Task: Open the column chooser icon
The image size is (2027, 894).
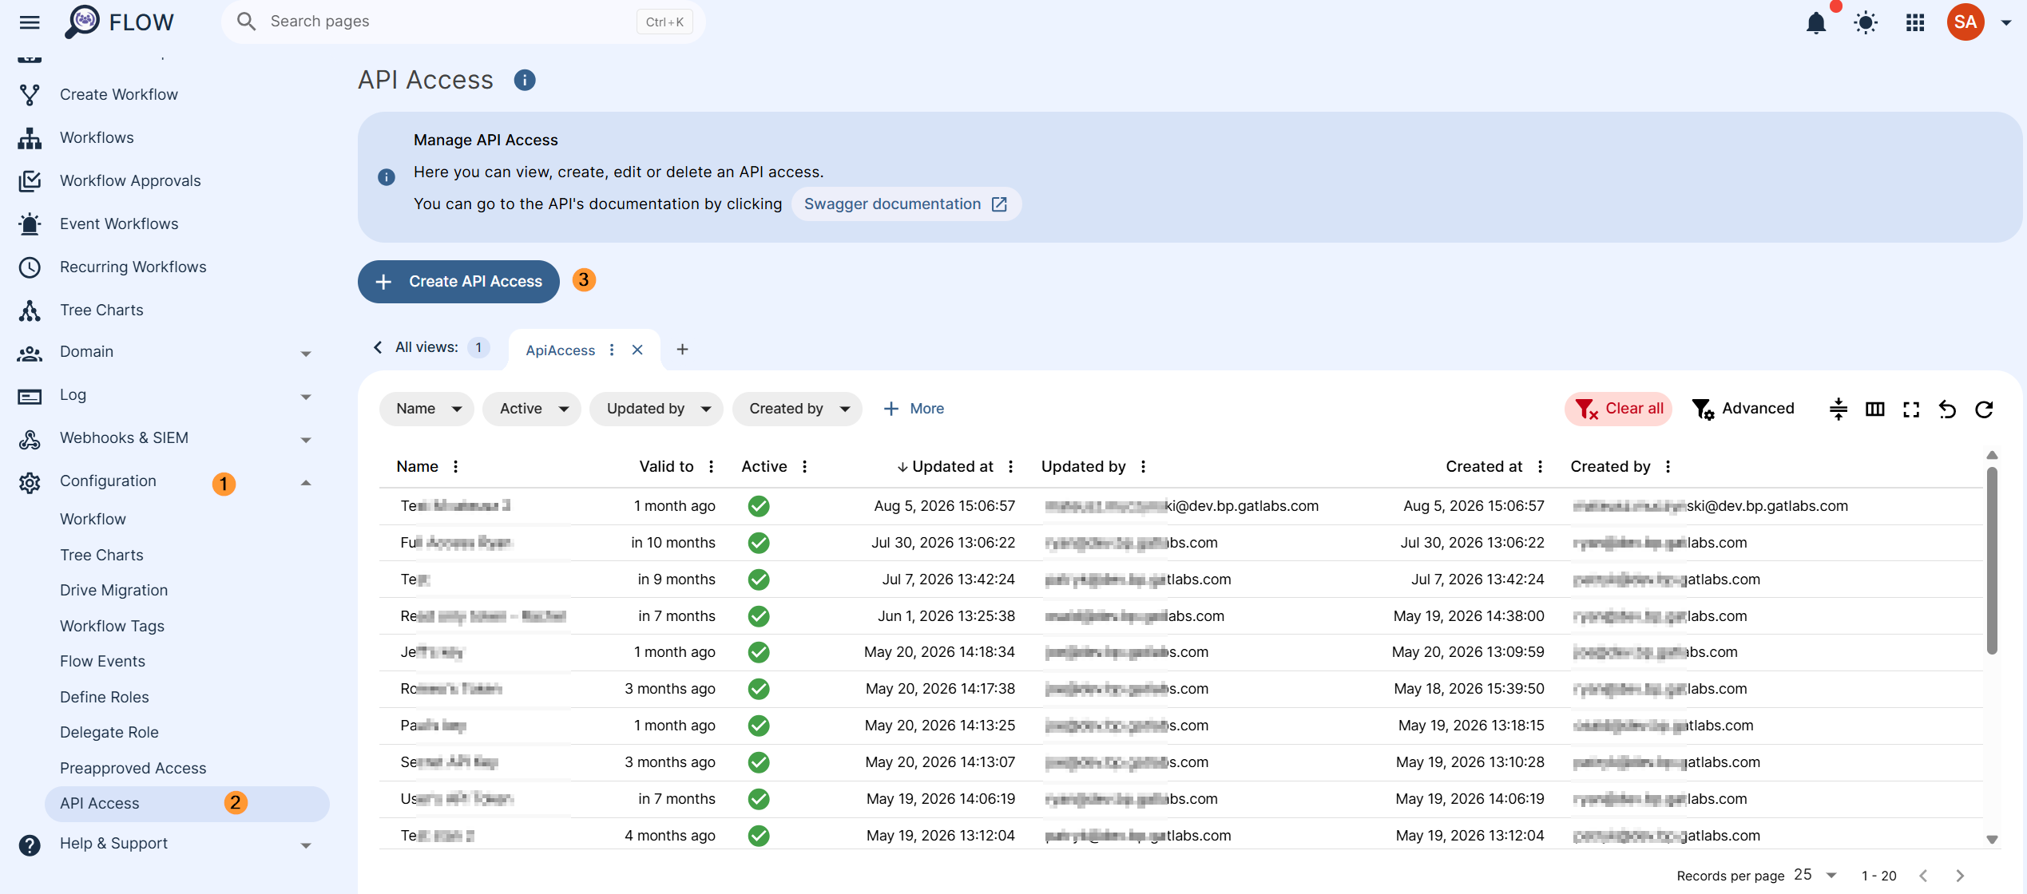Action: coord(1874,409)
